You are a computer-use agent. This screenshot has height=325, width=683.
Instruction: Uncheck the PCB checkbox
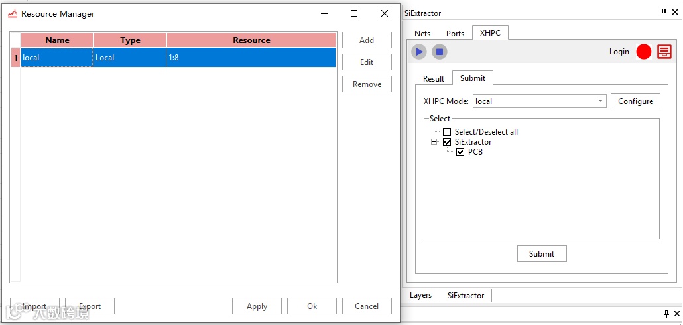click(x=460, y=152)
